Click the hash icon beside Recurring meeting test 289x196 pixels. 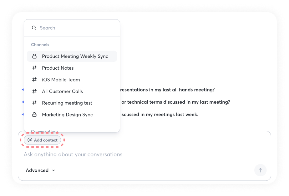[x=35, y=103]
